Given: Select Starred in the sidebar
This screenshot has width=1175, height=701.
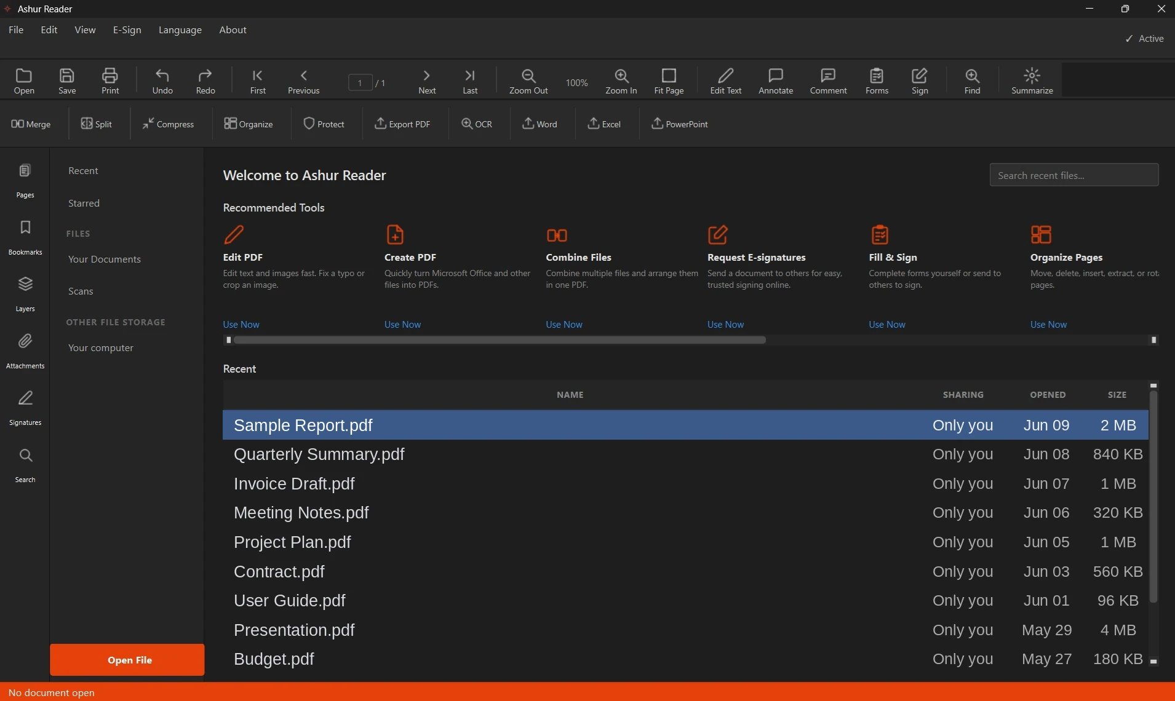Looking at the screenshot, I should pos(84,203).
